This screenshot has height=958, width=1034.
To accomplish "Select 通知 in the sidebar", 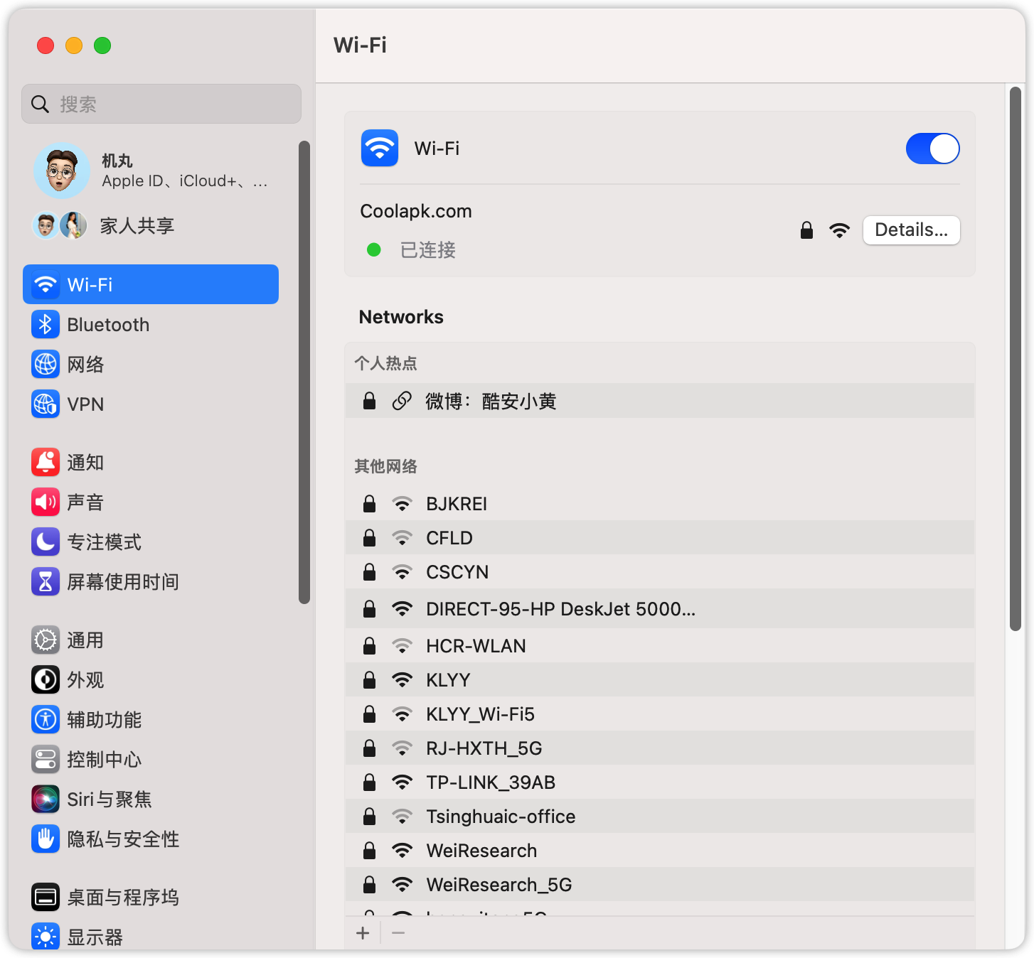I will coord(85,463).
